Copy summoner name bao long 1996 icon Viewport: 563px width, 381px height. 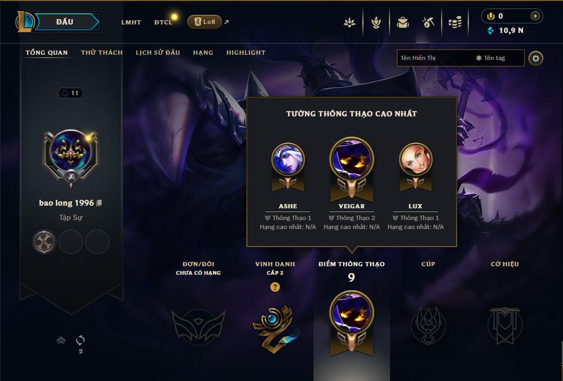pos(100,203)
